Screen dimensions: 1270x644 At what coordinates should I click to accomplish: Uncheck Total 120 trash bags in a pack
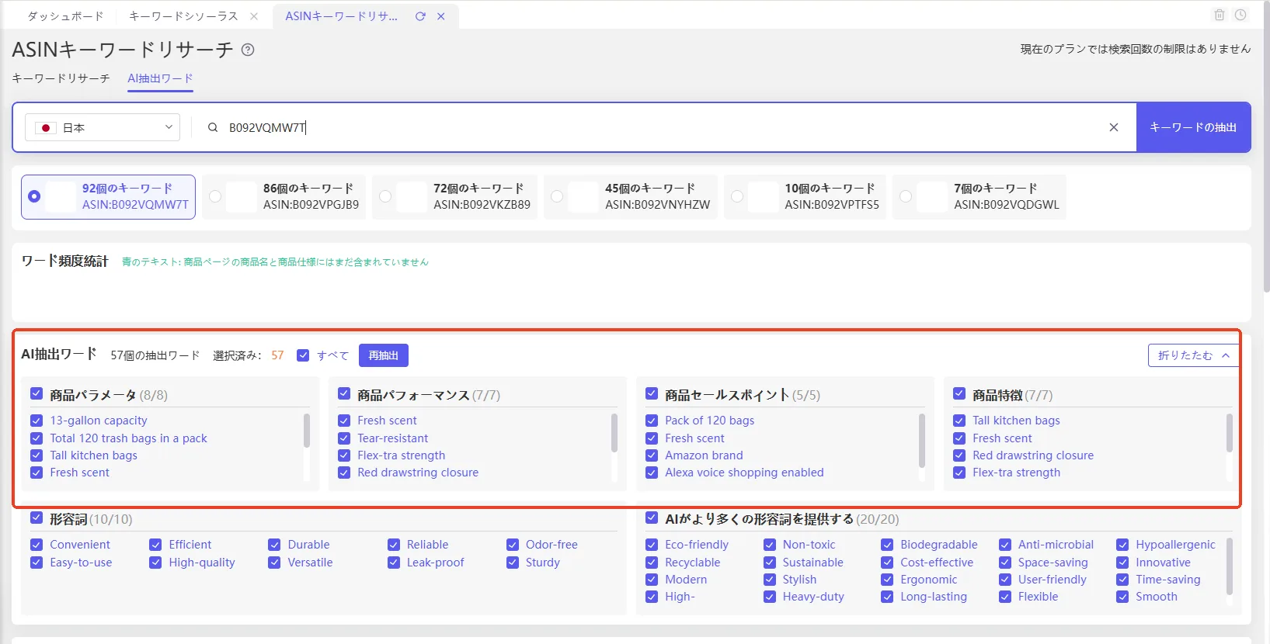click(x=37, y=438)
